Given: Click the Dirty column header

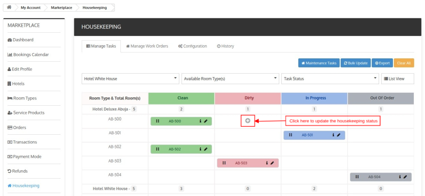Looking at the screenshot, I should click(248, 98).
